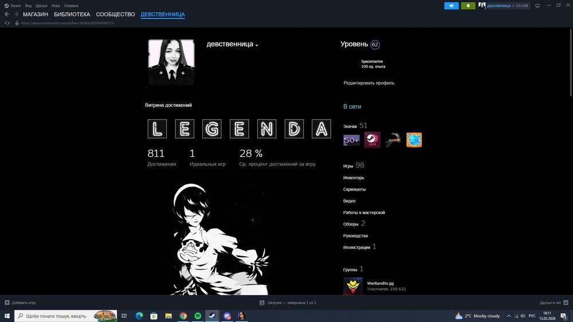Select the letter G achievement
The height and width of the screenshot is (322, 573).
pyautogui.click(x=212, y=129)
